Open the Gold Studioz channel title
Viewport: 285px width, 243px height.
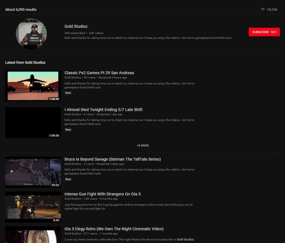tap(76, 26)
